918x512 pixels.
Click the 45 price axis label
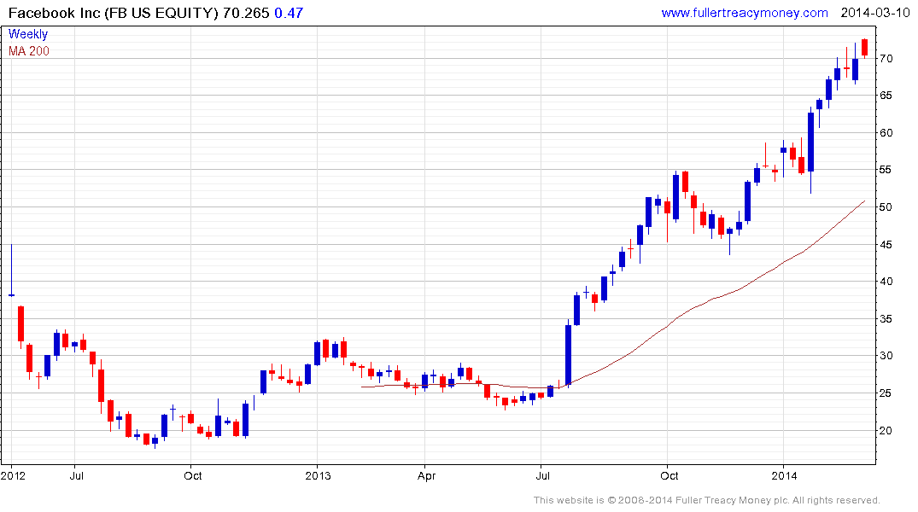[886, 245]
